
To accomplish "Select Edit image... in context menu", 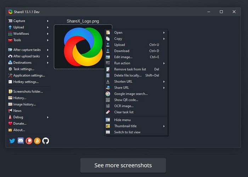I will tap(136, 57).
